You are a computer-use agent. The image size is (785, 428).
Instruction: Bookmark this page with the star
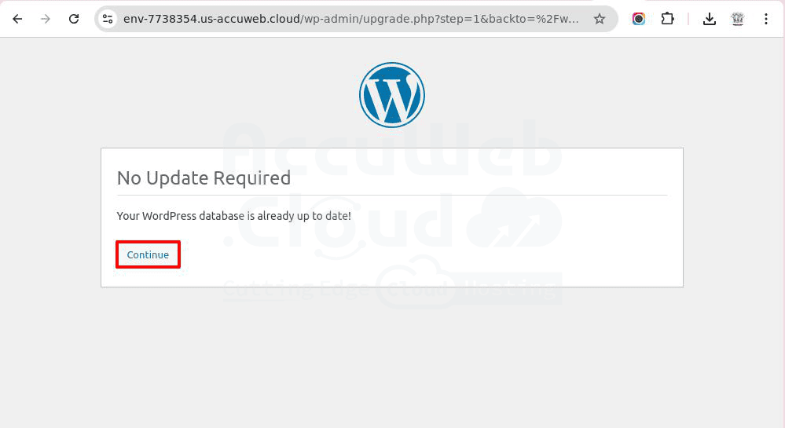coord(600,19)
